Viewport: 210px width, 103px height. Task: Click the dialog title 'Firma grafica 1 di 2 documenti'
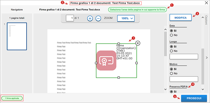(x=105, y=3)
